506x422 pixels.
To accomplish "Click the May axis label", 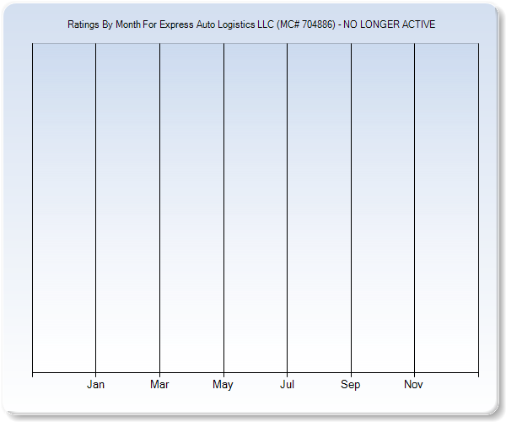I will point(223,385).
